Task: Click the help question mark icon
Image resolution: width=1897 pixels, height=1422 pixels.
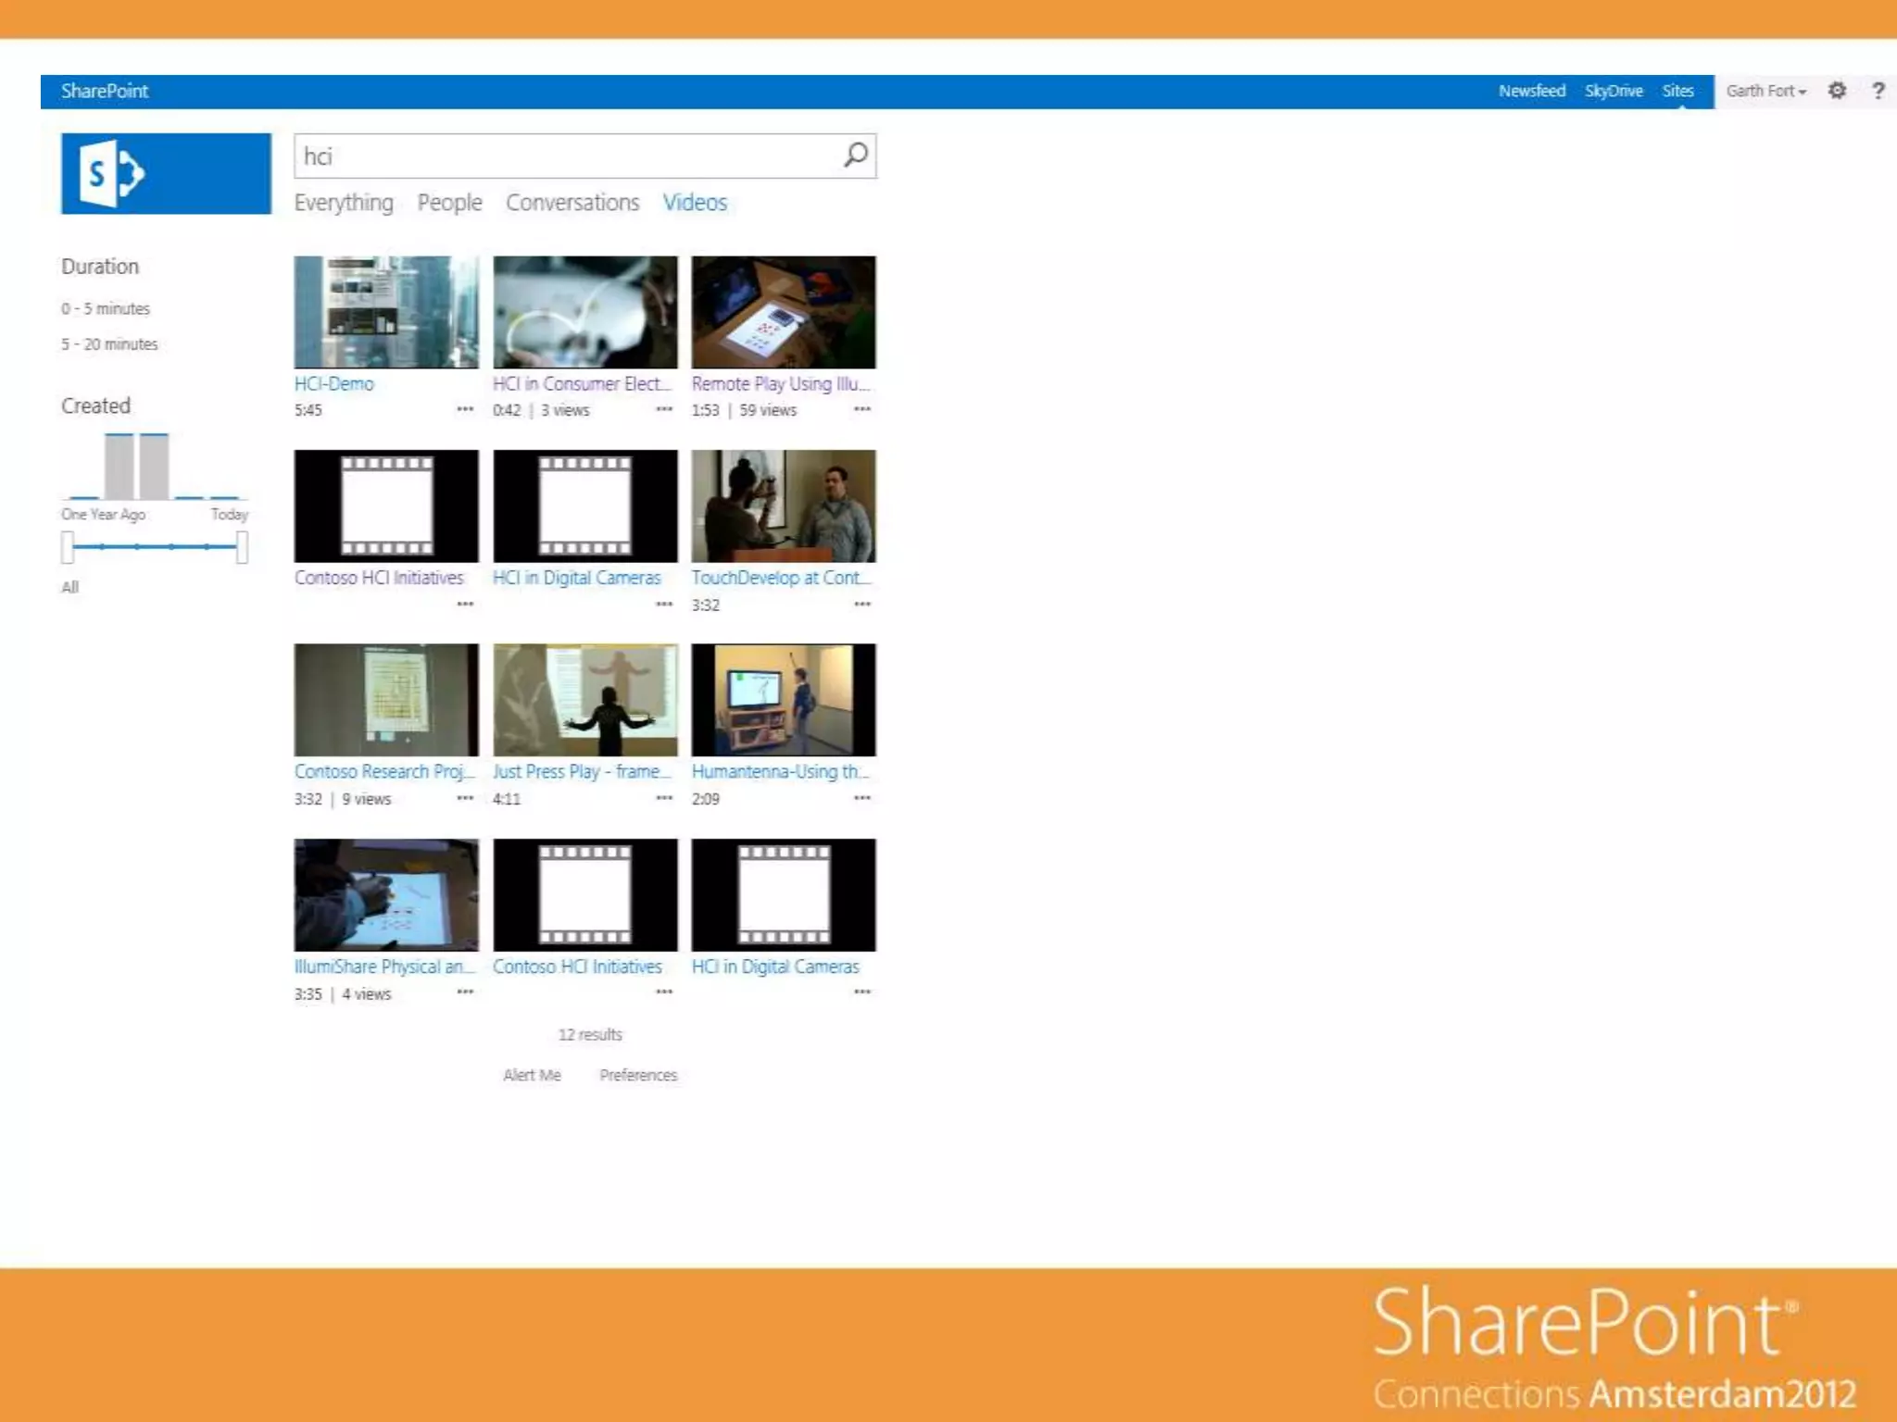Action: pyautogui.click(x=1878, y=91)
